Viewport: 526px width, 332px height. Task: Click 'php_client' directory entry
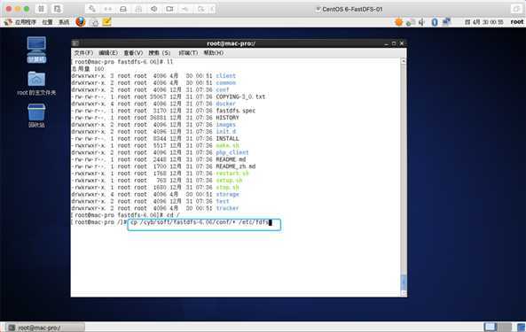232,152
